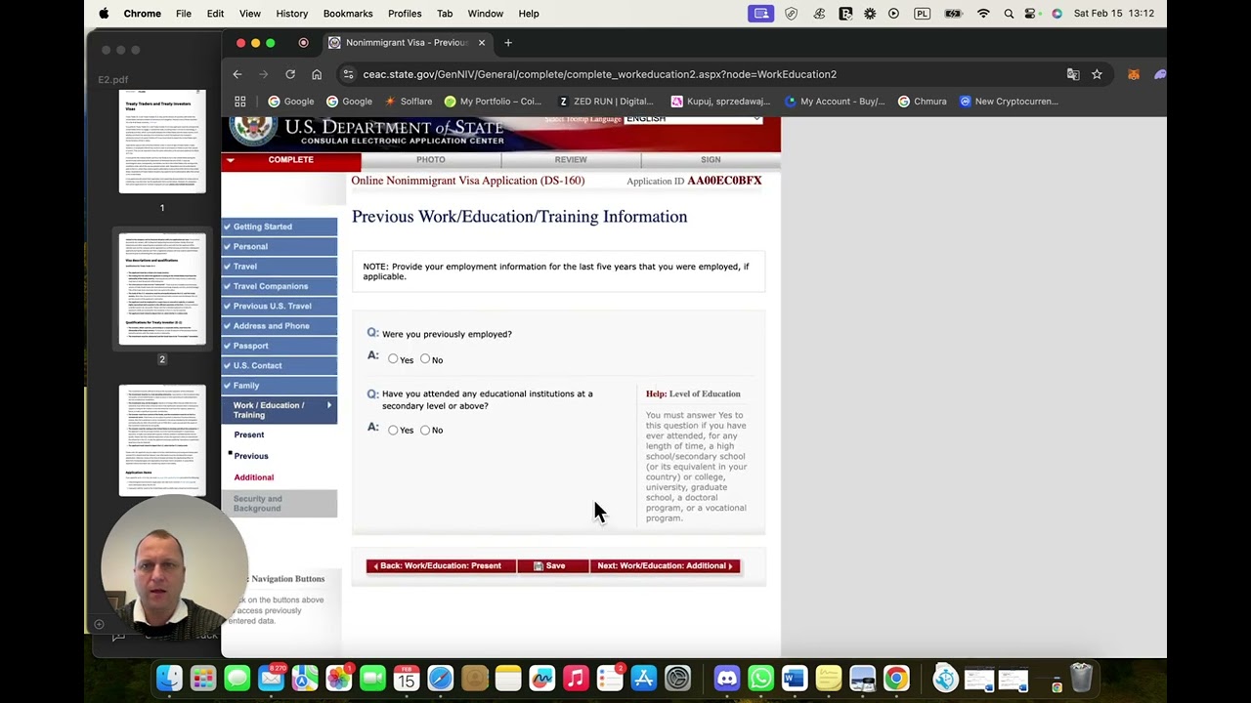Select page 1 thumbnail in E2.pdf window
The image size is (1251, 703).
[x=162, y=142]
